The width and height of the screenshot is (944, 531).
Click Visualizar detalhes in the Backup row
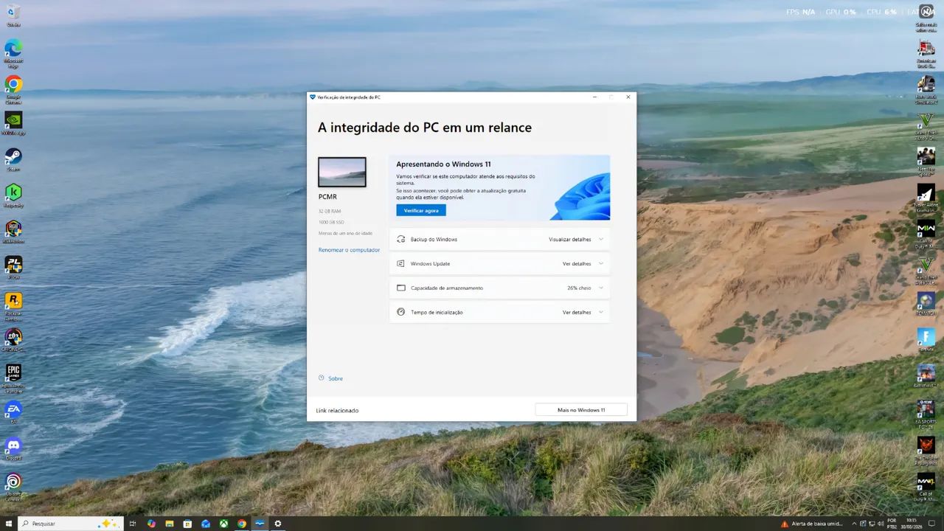pyautogui.click(x=570, y=239)
